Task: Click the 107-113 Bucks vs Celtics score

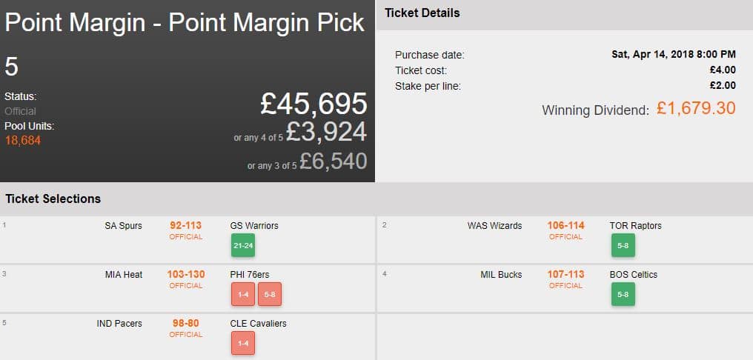Action: [x=565, y=275]
